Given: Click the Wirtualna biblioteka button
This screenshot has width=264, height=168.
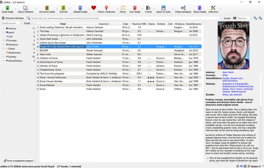Looking at the screenshot, I should [x=13, y=18].
